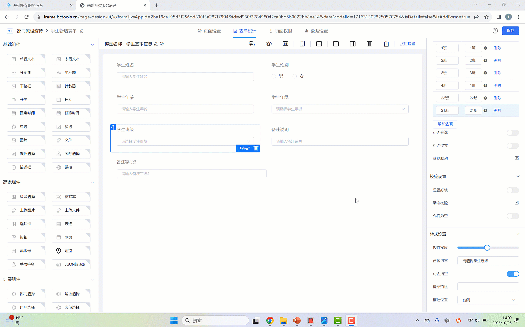Adjust the 控件宽度 slider handle

coord(487,248)
